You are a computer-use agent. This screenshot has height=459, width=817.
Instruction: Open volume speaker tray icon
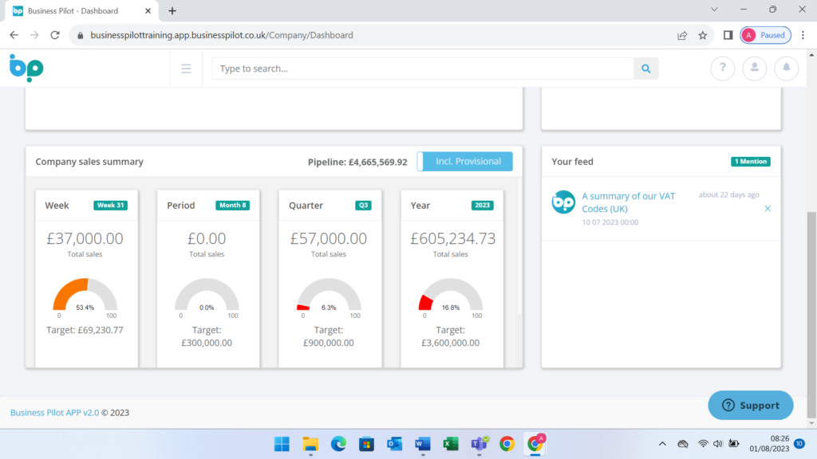717,444
